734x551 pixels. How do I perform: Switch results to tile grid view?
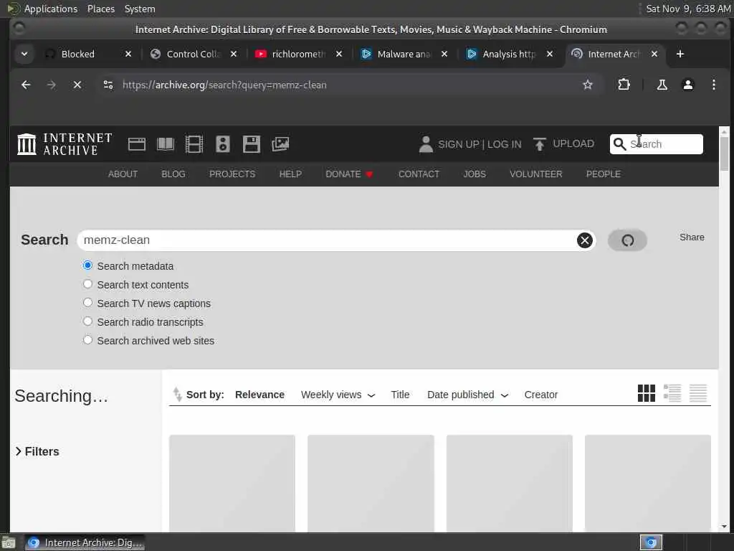point(647,393)
